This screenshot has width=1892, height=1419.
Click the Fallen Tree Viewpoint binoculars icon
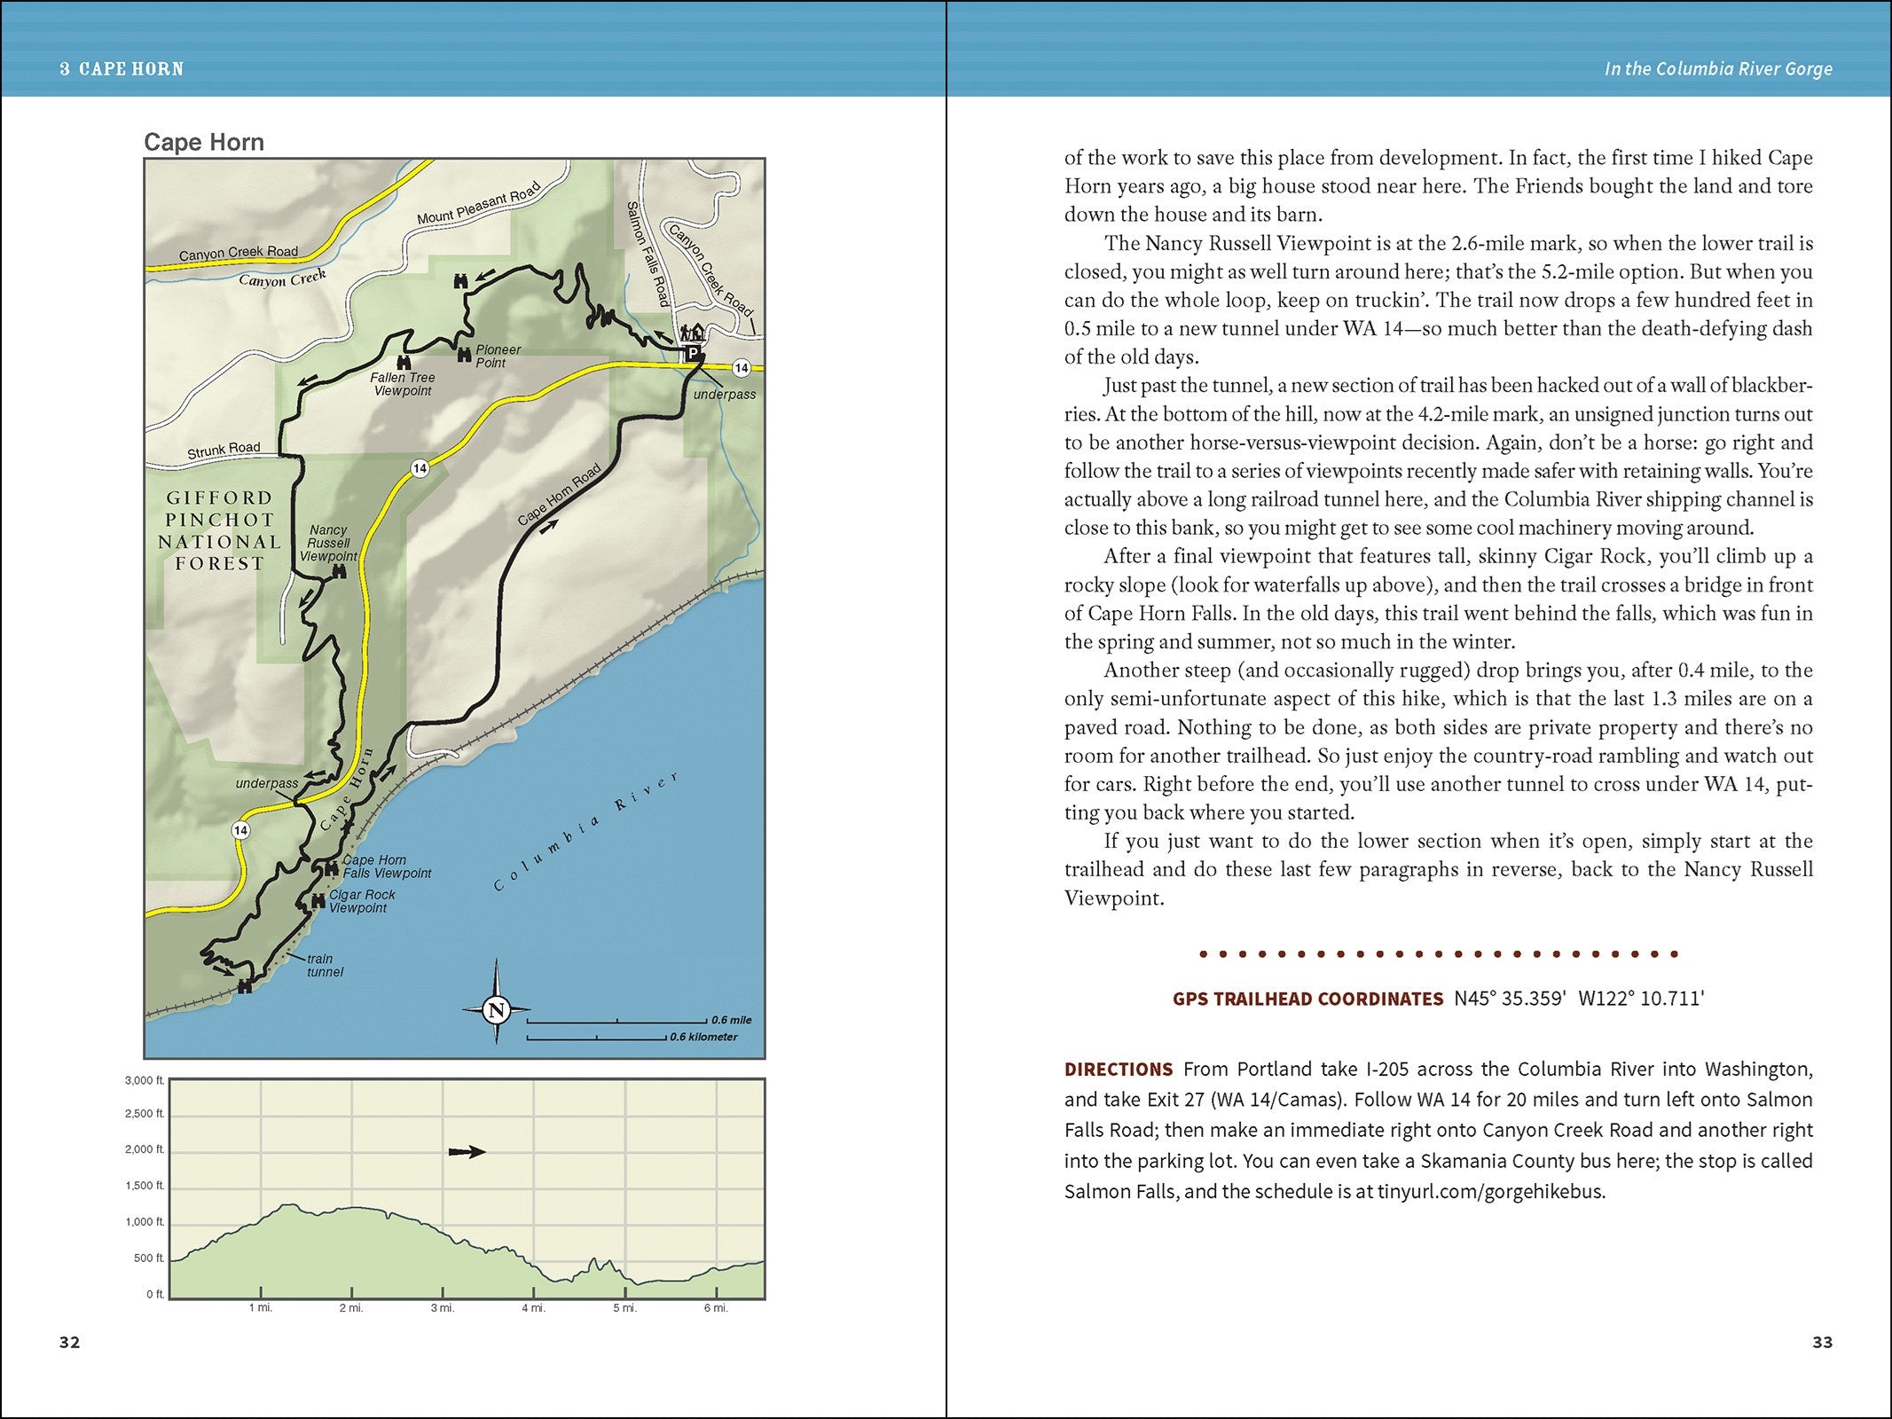tap(404, 362)
